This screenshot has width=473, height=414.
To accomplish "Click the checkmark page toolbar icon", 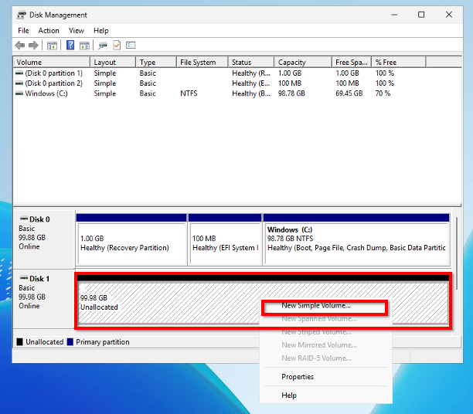I will tap(117, 46).
